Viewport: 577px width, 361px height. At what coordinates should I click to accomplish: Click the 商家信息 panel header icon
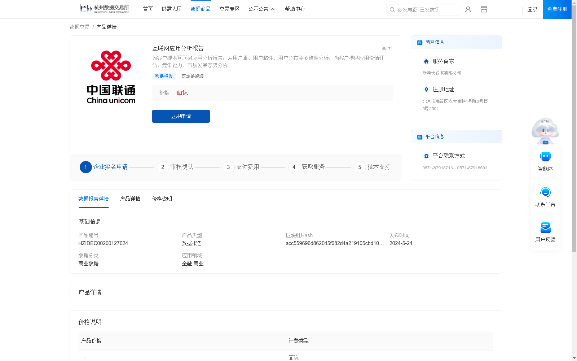click(420, 42)
